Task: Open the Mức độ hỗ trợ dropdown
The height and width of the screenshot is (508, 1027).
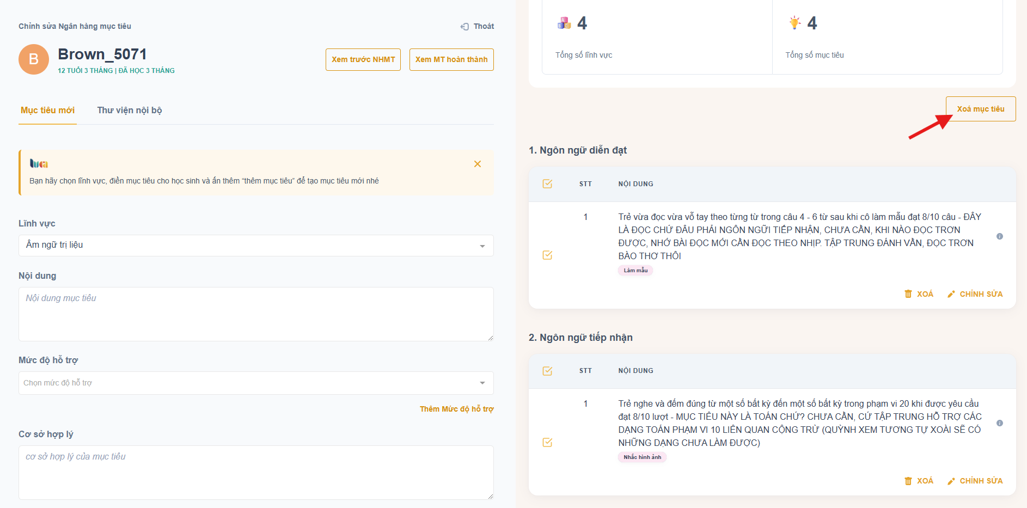Action: tap(256, 383)
